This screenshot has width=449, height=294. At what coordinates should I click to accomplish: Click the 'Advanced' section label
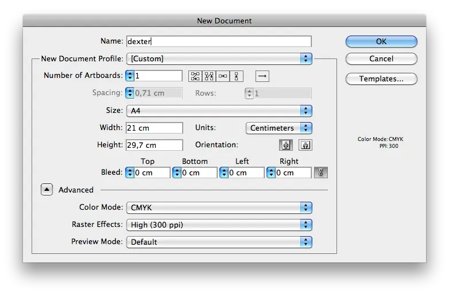click(x=76, y=190)
